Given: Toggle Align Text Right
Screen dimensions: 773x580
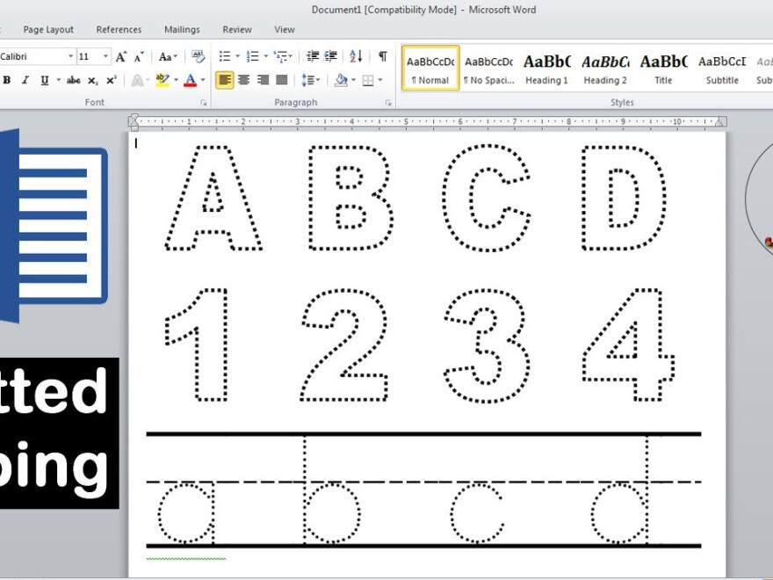Looking at the screenshot, I should pos(263,80).
